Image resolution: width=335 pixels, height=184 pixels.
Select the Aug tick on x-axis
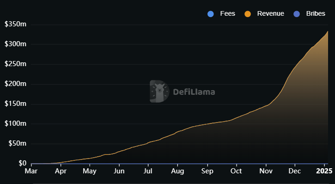coord(177,171)
